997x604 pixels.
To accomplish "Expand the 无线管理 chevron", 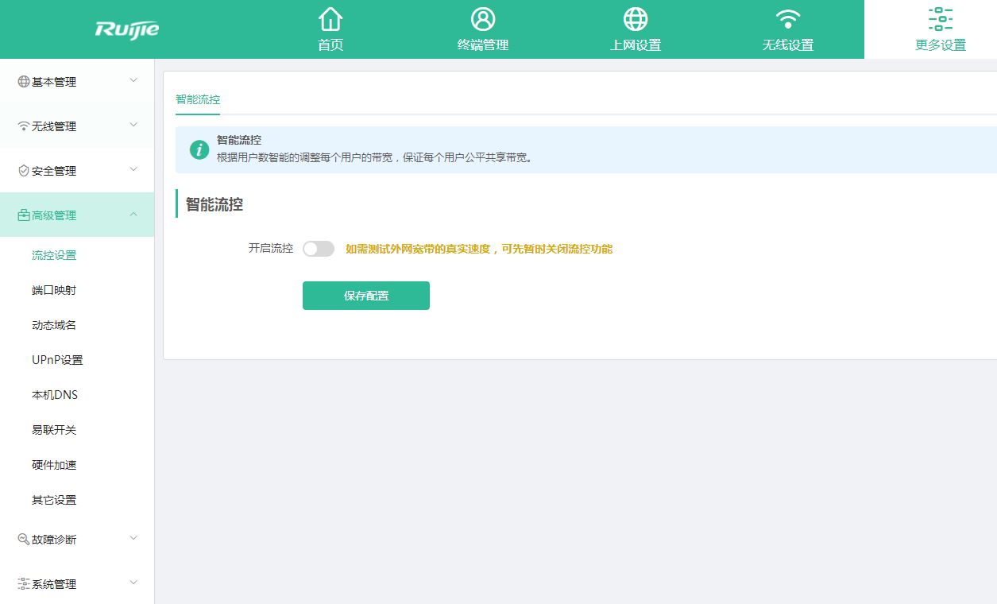I will (133, 125).
